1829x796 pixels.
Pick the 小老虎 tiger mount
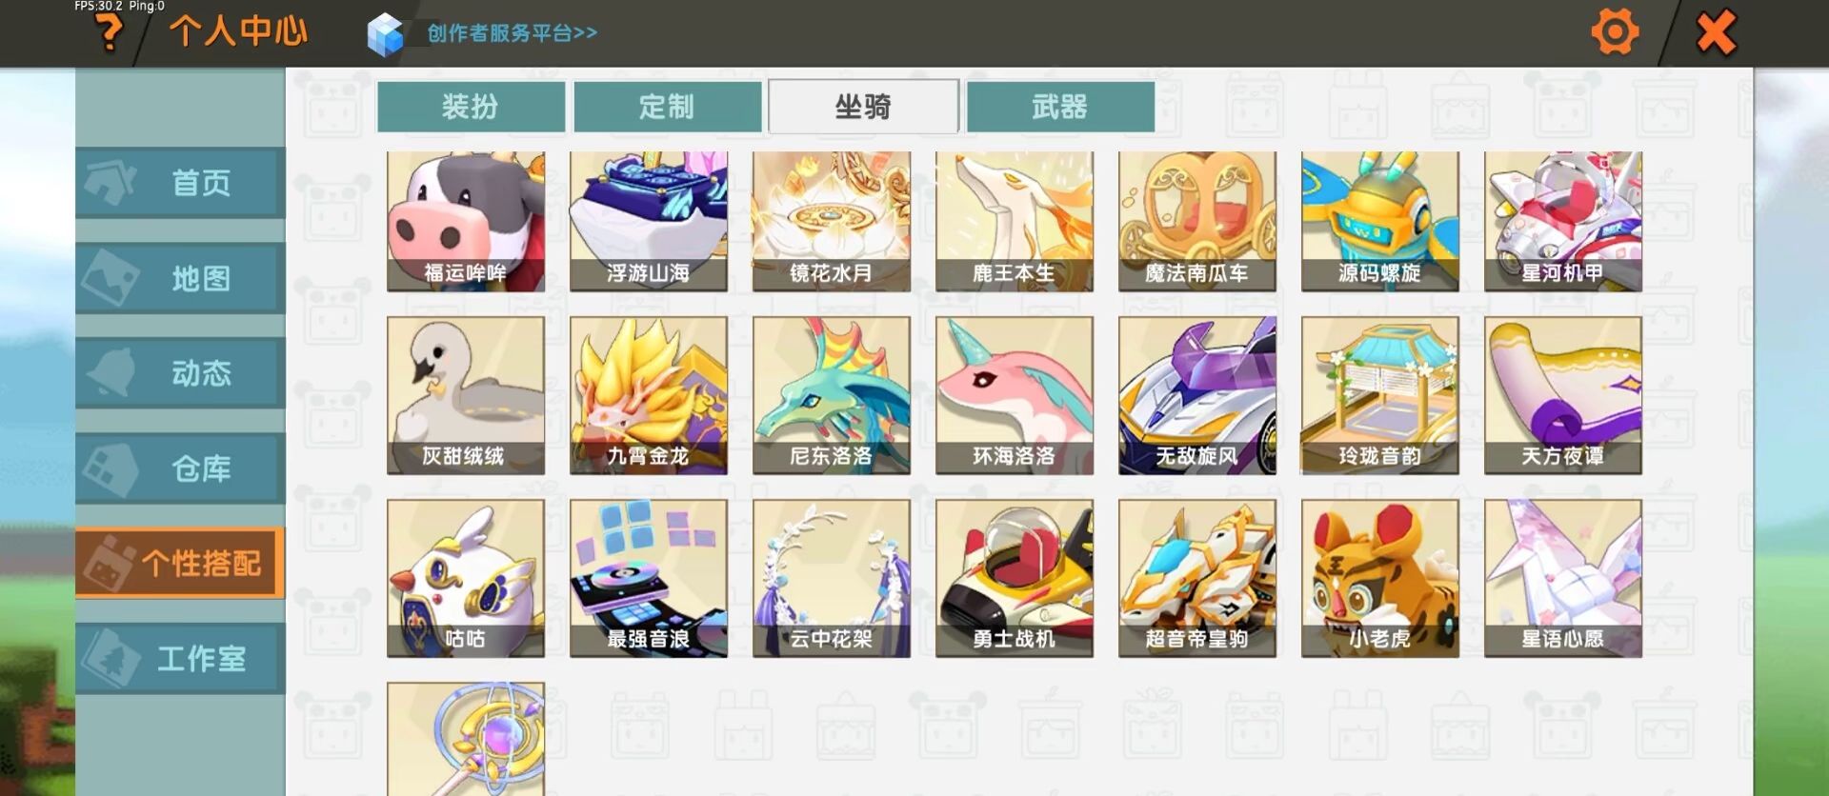[x=1380, y=578]
